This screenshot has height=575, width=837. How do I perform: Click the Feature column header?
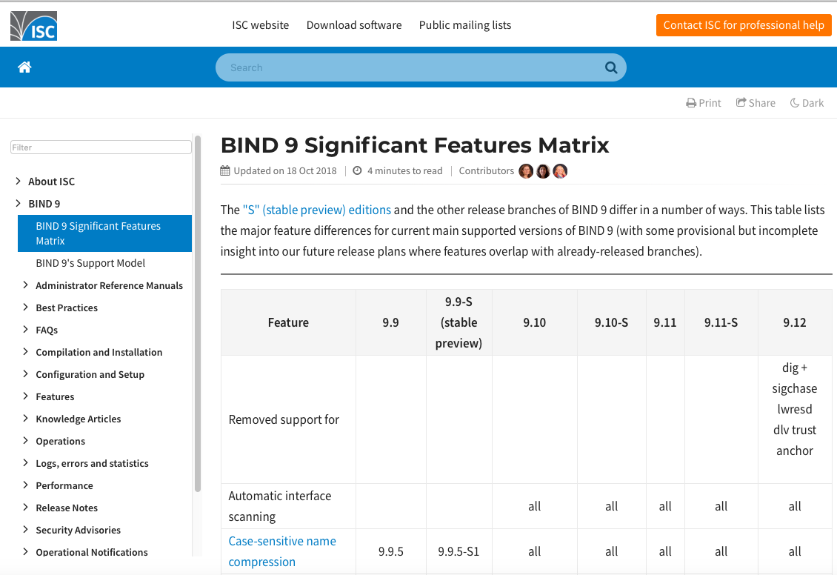288,322
